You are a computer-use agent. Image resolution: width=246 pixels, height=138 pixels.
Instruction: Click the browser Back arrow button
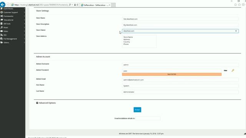coord(3,5)
